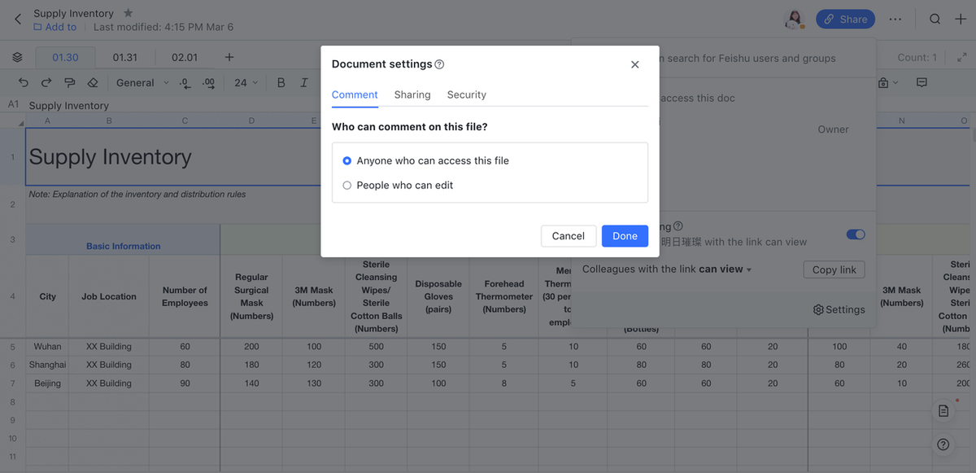Open the font size 24 dropdown
976x473 pixels.
246,83
